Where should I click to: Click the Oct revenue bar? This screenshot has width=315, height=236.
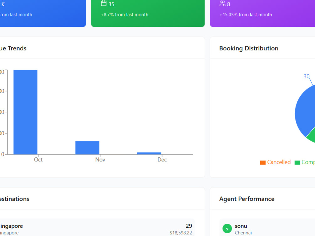pyautogui.click(x=25, y=112)
